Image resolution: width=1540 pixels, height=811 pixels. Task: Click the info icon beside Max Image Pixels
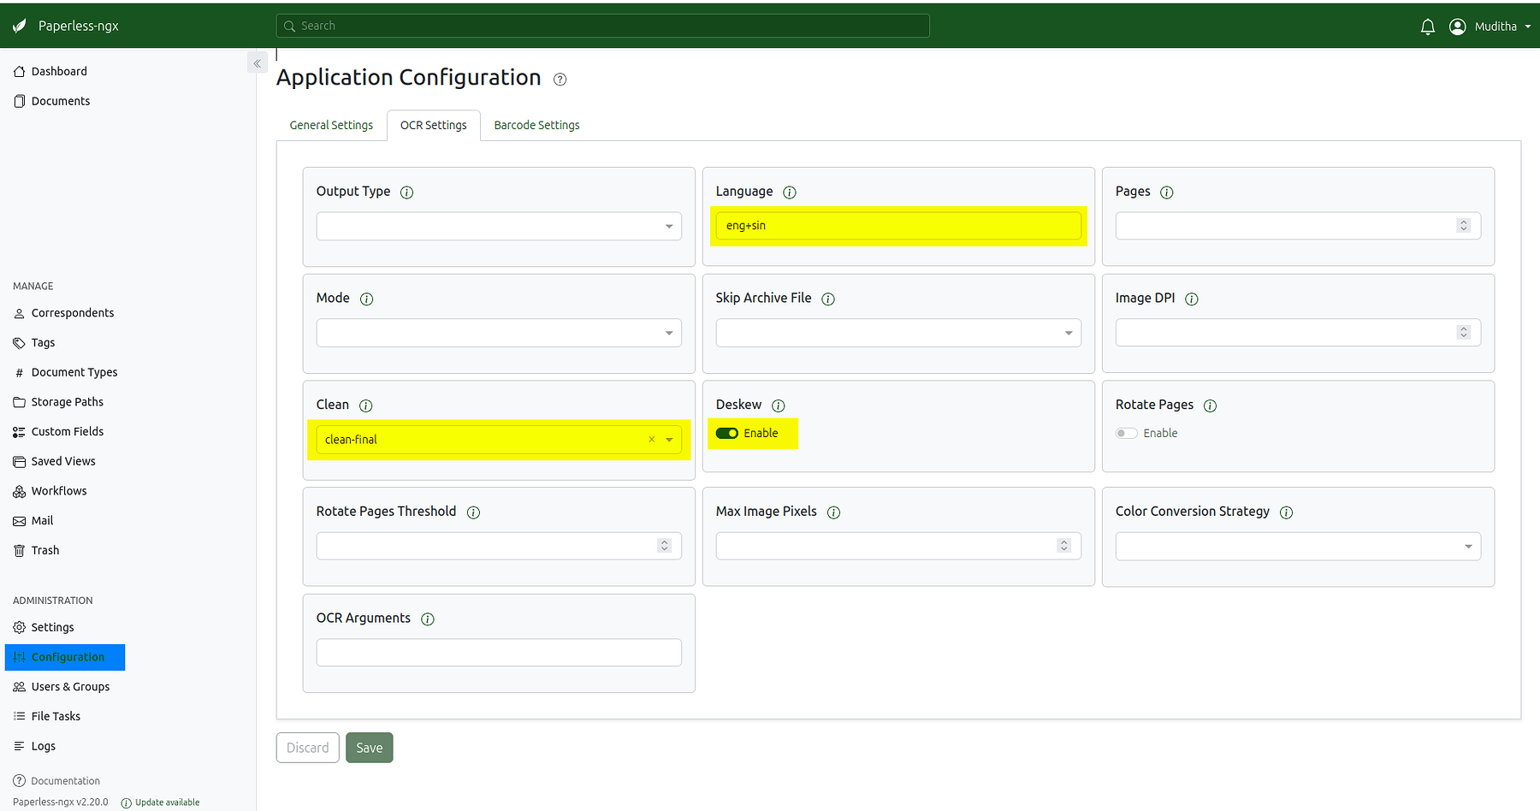[x=833, y=512]
